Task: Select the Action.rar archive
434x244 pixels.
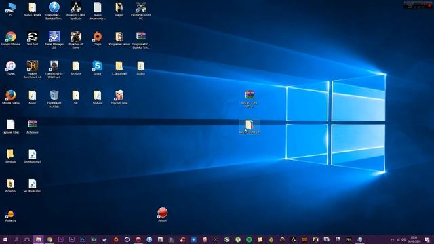Action: [x=33, y=127]
